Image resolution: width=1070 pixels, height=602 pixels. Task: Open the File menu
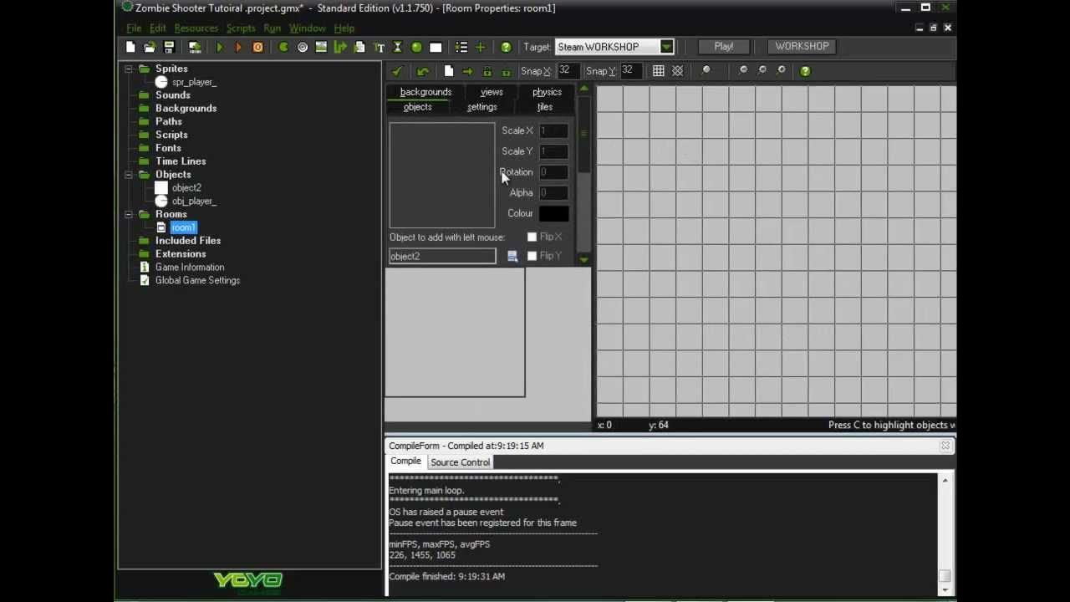(x=134, y=28)
